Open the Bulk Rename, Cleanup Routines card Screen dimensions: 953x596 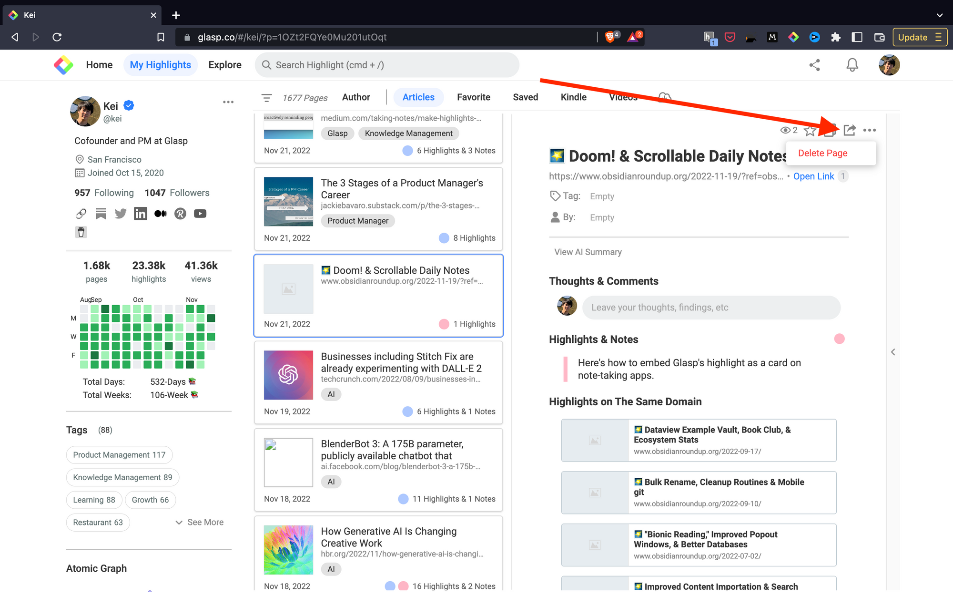699,493
